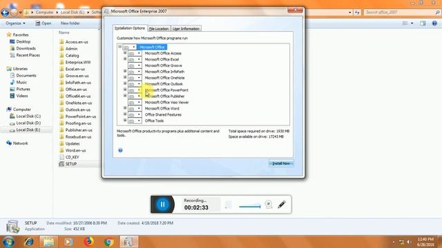Expand the Microsoft Office InfoPath node
This screenshot has width=442, height=248.
[x=125, y=72]
